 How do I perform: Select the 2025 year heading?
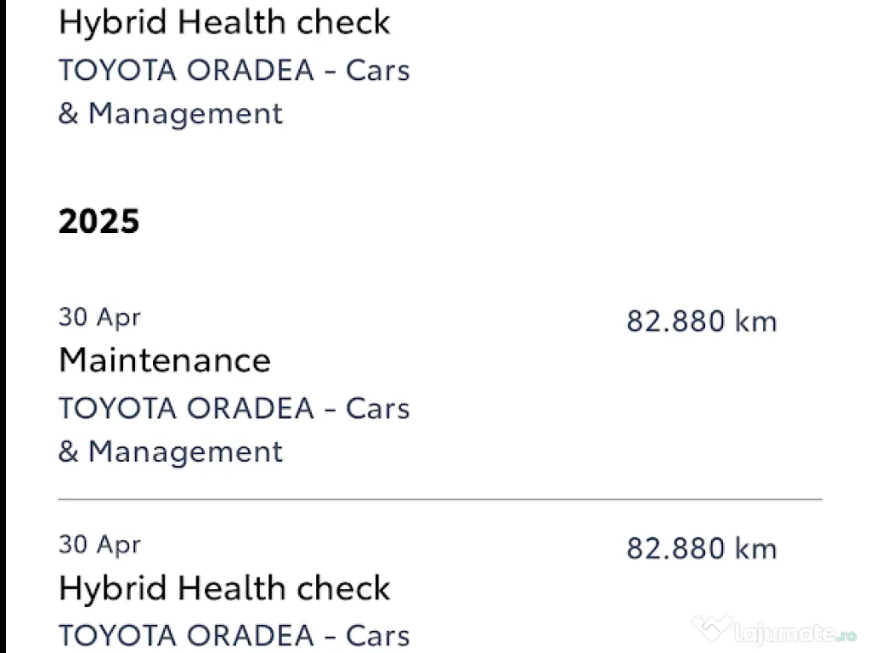(x=99, y=221)
